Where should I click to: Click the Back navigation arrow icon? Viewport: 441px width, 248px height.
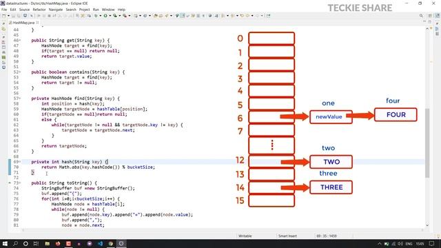242,16
